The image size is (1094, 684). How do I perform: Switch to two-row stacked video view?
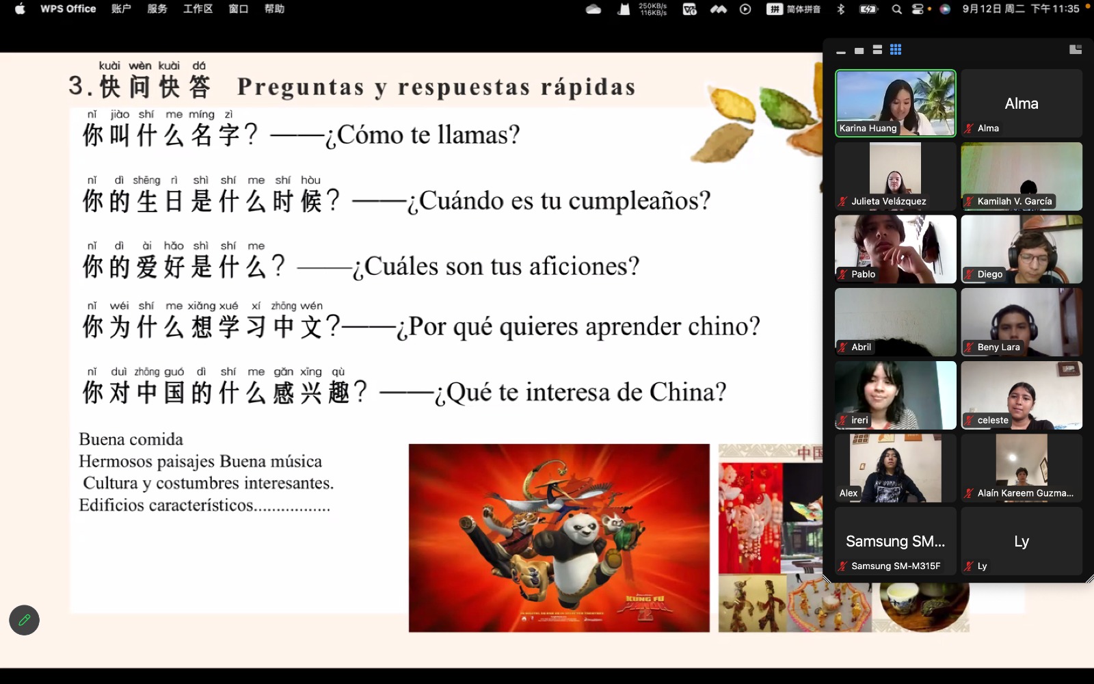[x=877, y=50]
